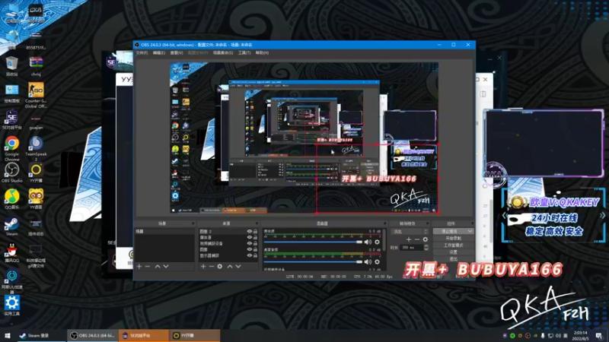This screenshot has height=342, width=609.
Task: Toggle lock for 图像 2 source
Action: point(255,232)
